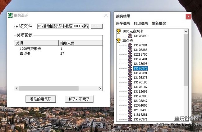
Task: Click person icon next to 13176376
Action: 130,68
